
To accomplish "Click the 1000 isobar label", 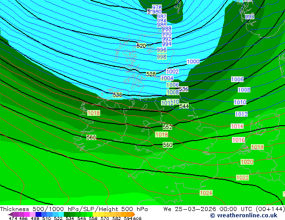I will coord(193,62).
